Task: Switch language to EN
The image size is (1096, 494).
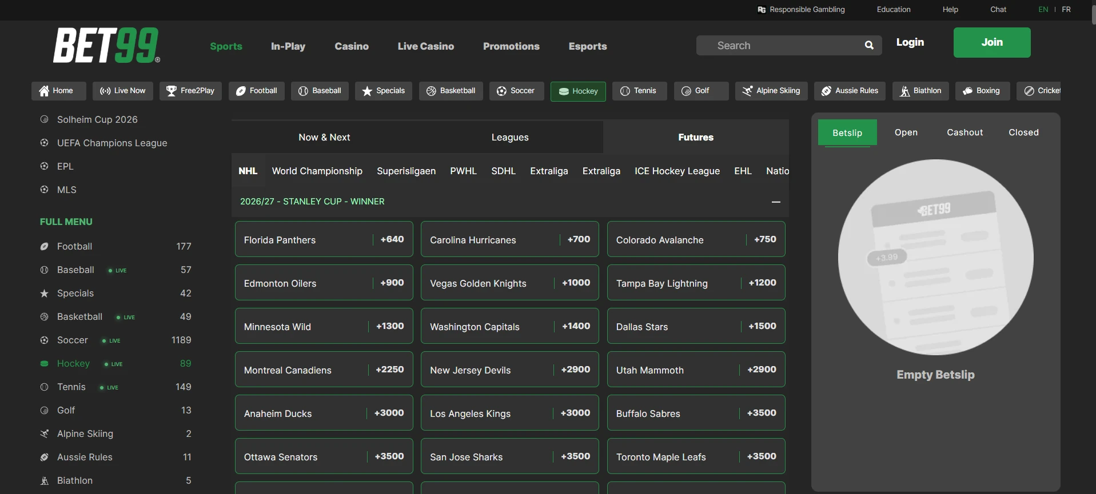Action: [x=1043, y=10]
